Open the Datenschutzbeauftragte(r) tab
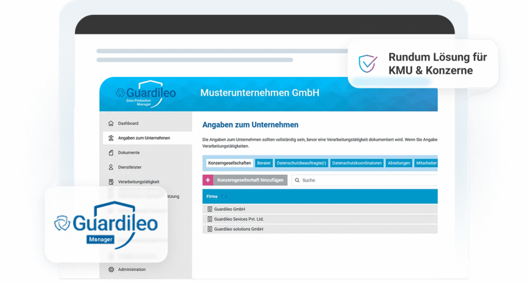The height and width of the screenshot is (284, 529). pos(301,163)
